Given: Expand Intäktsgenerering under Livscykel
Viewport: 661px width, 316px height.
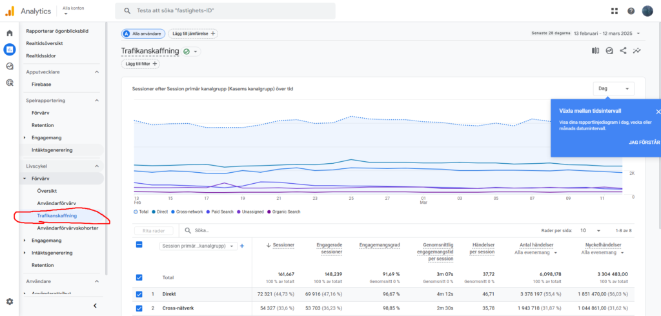Looking at the screenshot, I should 25,253.
